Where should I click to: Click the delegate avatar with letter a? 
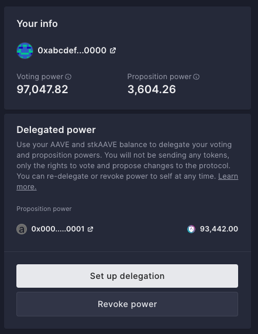(x=22, y=229)
